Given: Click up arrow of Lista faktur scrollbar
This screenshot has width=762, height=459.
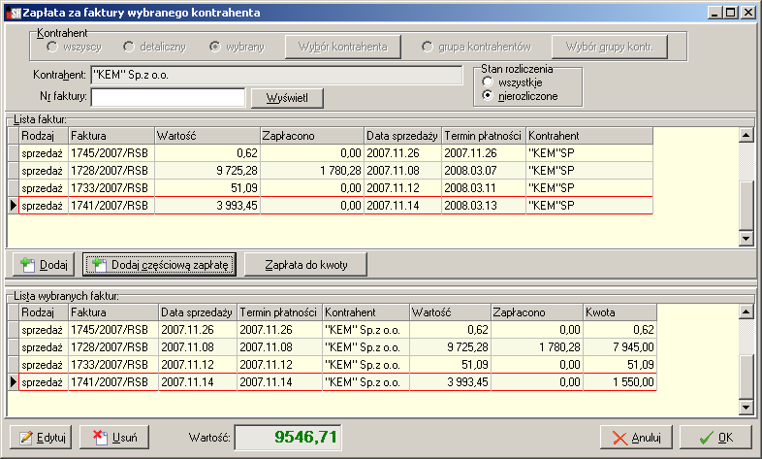Looking at the screenshot, I should [x=746, y=135].
